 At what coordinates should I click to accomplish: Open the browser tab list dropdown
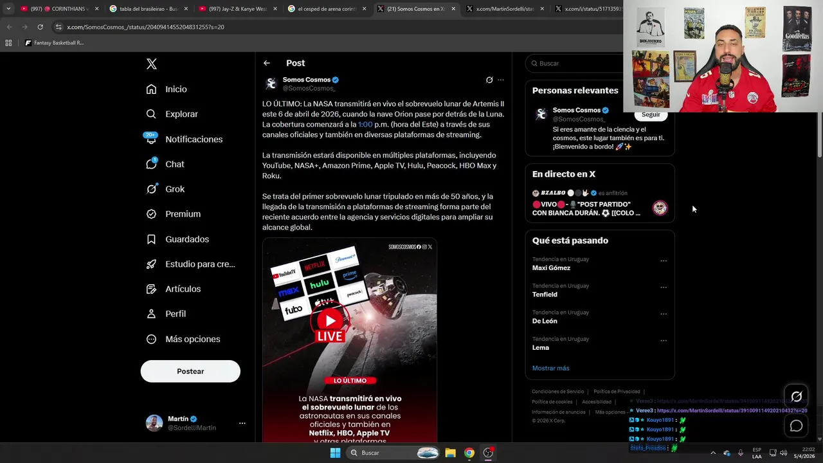click(x=8, y=9)
